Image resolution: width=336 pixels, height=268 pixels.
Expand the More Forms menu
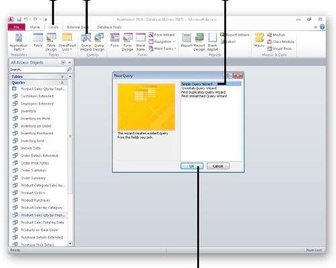[x=163, y=48]
